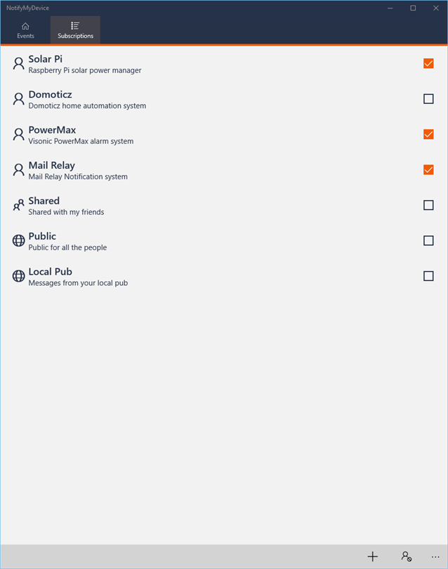Viewport: 448px width, 569px height.
Task: Click the person icon beside Domoticz
Action: (18, 99)
